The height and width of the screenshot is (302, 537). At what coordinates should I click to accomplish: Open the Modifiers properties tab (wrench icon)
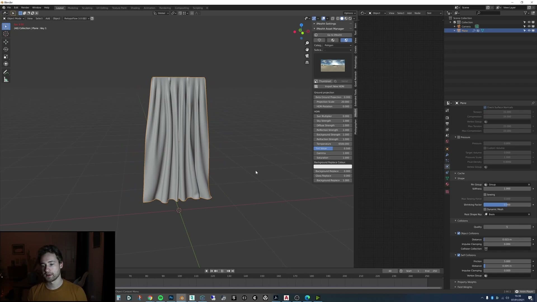[447, 155]
